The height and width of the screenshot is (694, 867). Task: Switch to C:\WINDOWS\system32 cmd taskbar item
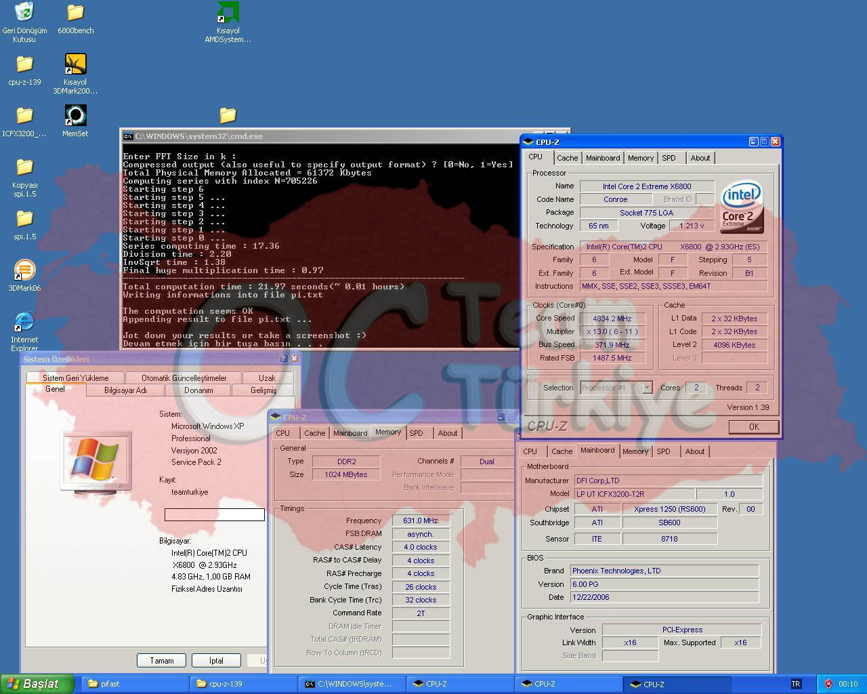tap(352, 684)
